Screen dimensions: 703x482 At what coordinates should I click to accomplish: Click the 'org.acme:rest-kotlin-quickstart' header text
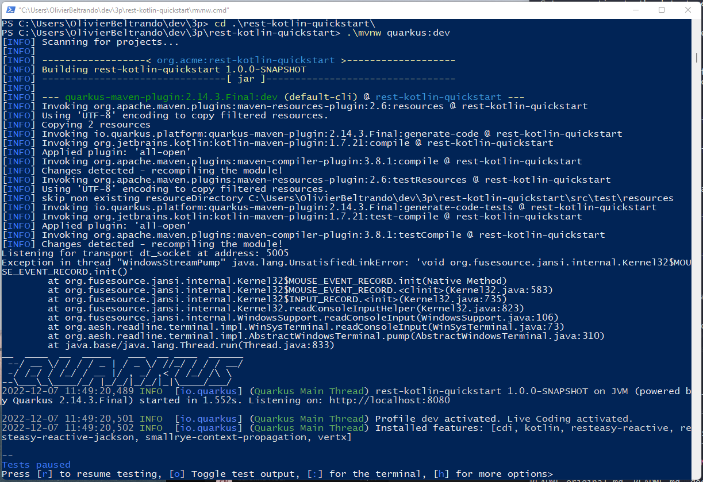[245, 60]
